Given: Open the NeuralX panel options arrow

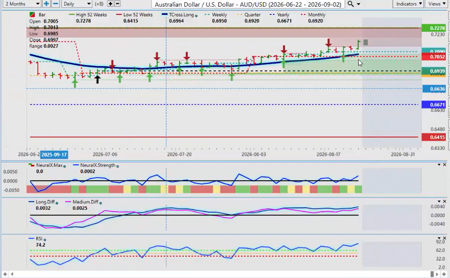Looking at the screenshot, I should pyautogui.click(x=439, y=165).
